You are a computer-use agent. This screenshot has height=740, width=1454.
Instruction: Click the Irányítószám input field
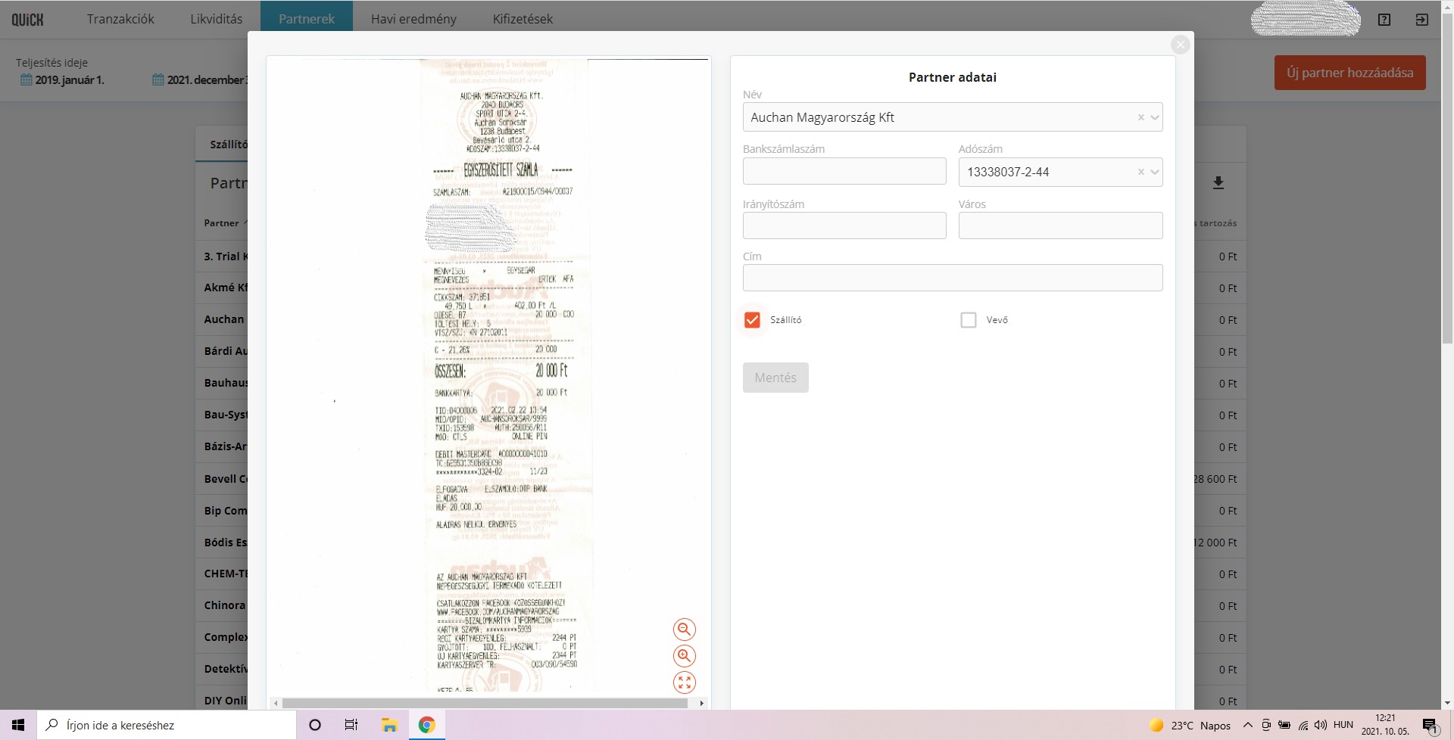point(844,225)
